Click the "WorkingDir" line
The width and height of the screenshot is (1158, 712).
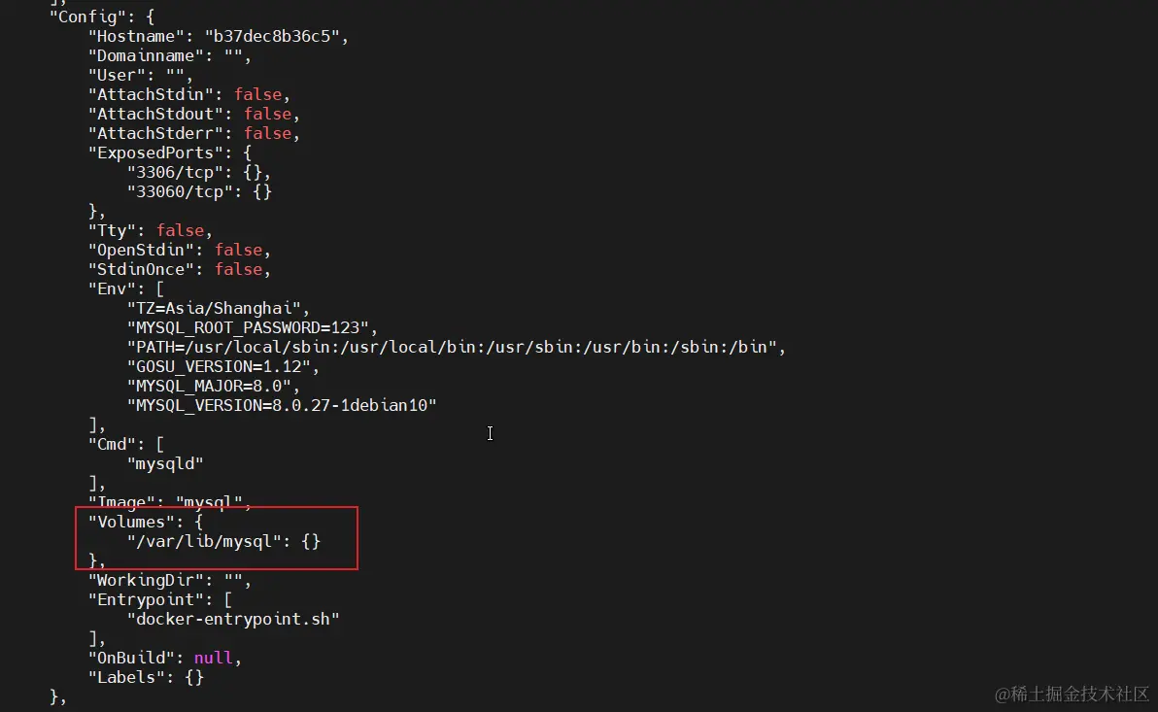tap(169, 581)
